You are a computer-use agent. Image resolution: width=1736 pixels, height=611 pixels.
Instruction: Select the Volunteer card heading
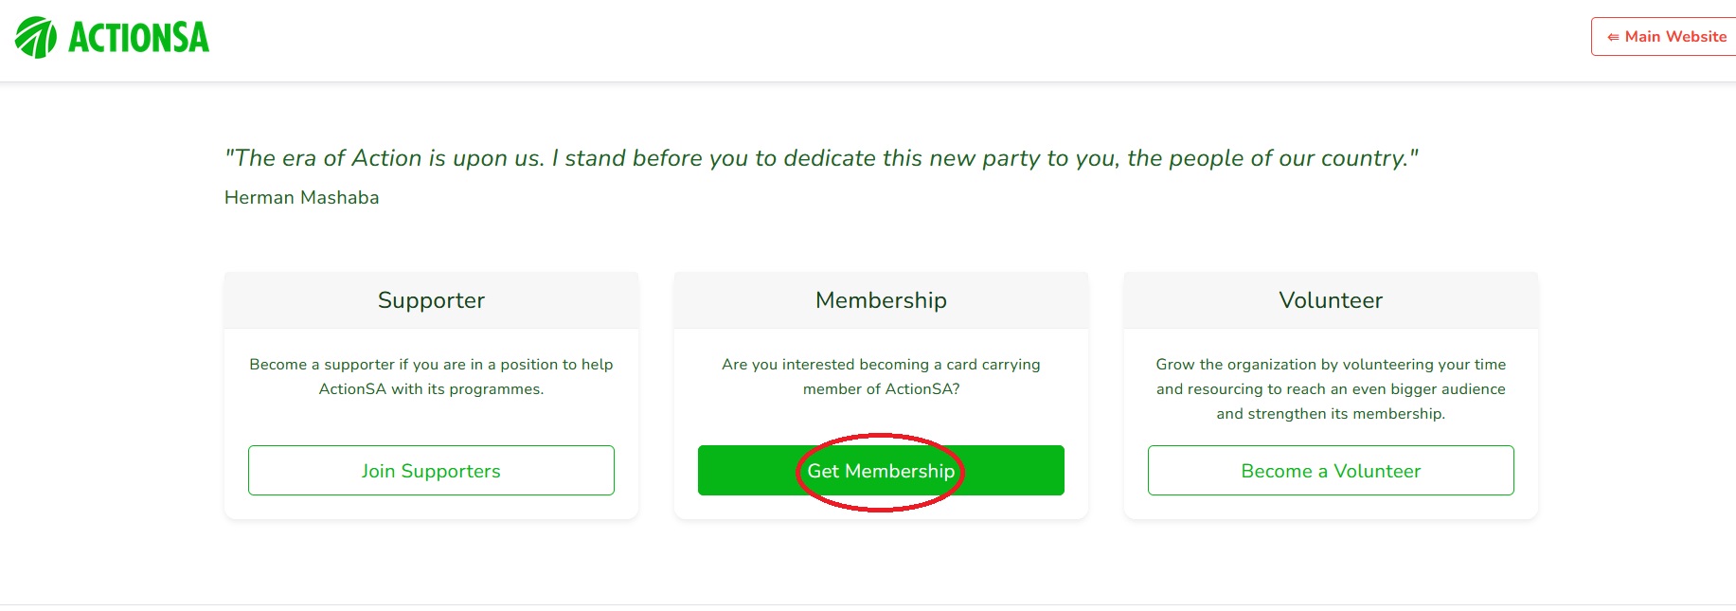tap(1330, 300)
